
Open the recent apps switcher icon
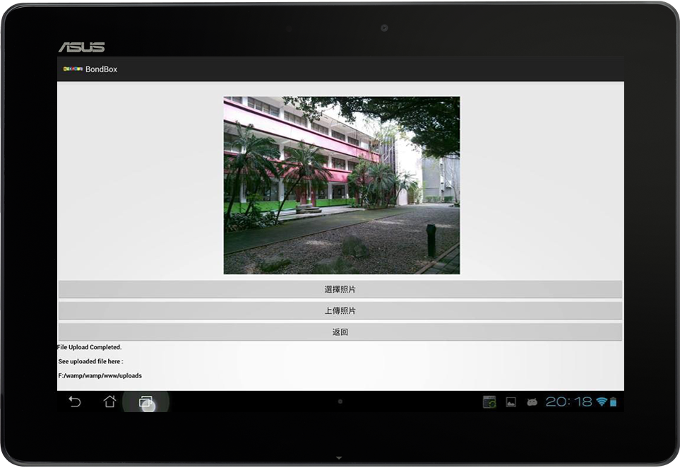[145, 402]
